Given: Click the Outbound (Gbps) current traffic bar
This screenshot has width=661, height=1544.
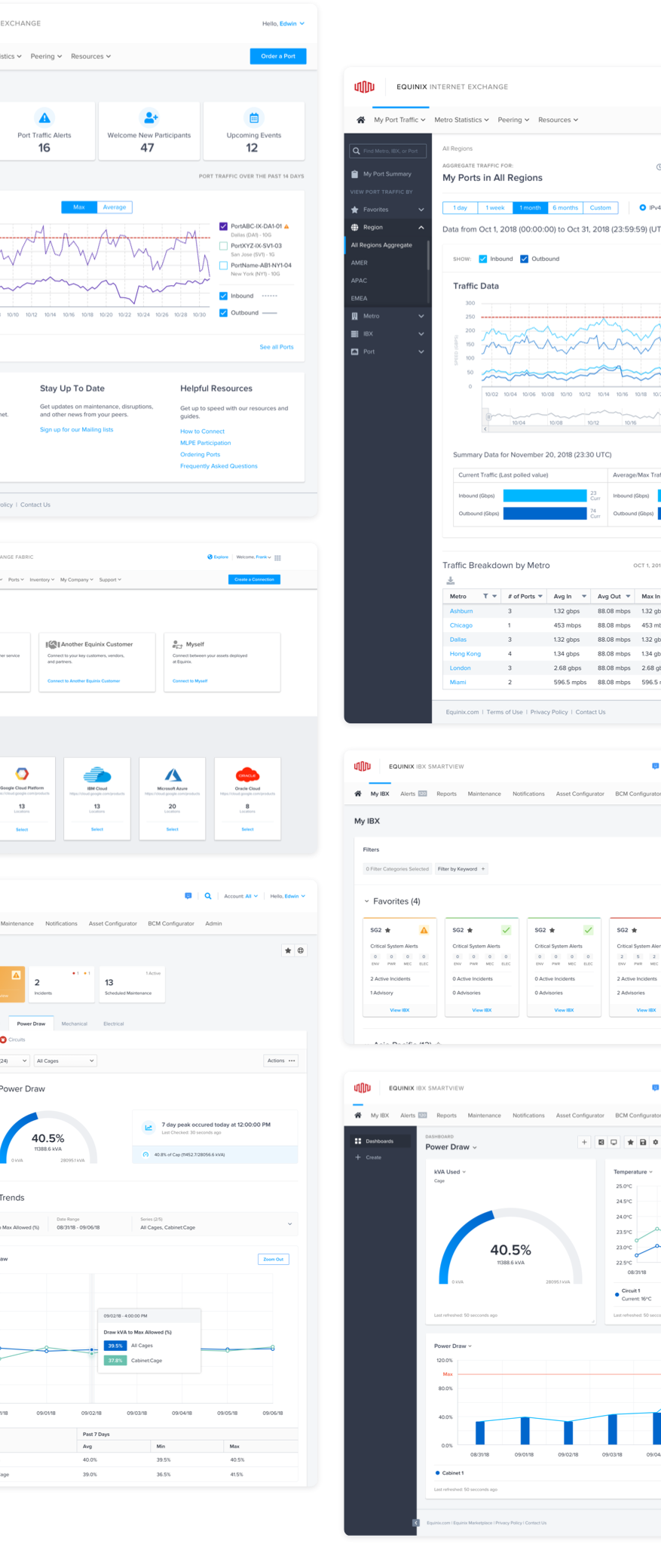Looking at the screenshot, I should (545, 514).
